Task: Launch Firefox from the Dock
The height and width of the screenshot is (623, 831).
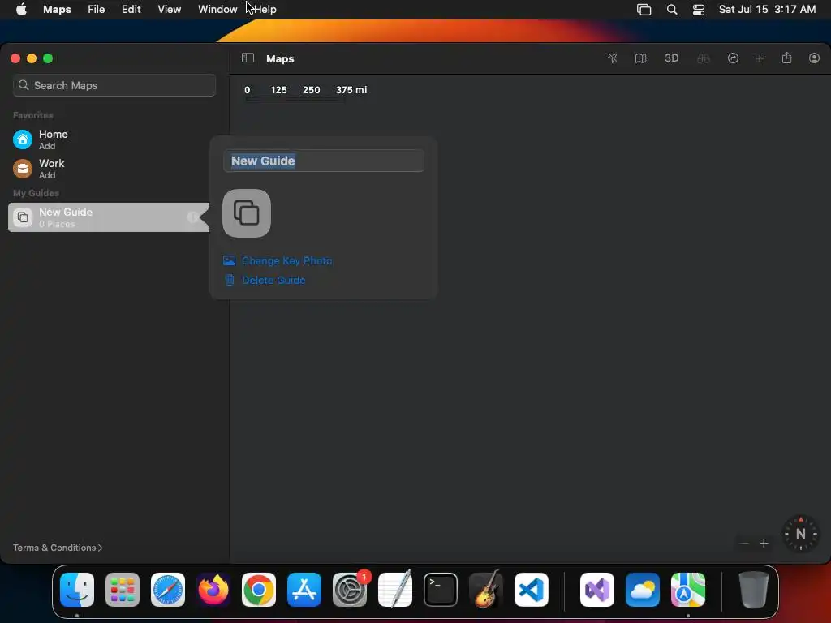Action: click(213, 590)
